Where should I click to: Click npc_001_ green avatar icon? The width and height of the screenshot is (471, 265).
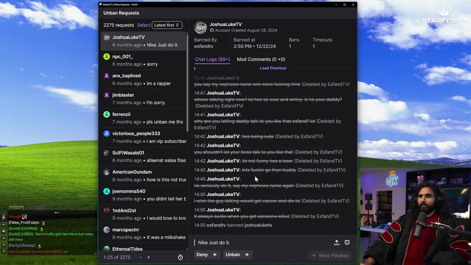107,57
